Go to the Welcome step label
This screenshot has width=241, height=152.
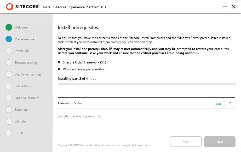coord(21,27)
